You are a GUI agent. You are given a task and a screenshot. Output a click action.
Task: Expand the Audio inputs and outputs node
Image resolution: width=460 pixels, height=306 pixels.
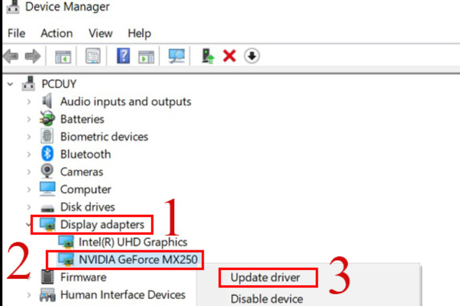tap(29, 102)
